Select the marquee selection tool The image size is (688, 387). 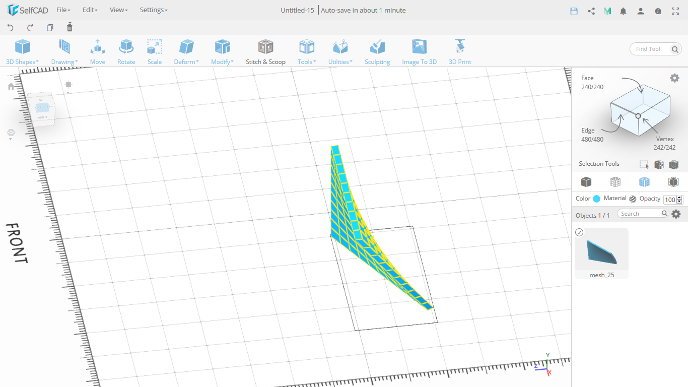(644, 164)
